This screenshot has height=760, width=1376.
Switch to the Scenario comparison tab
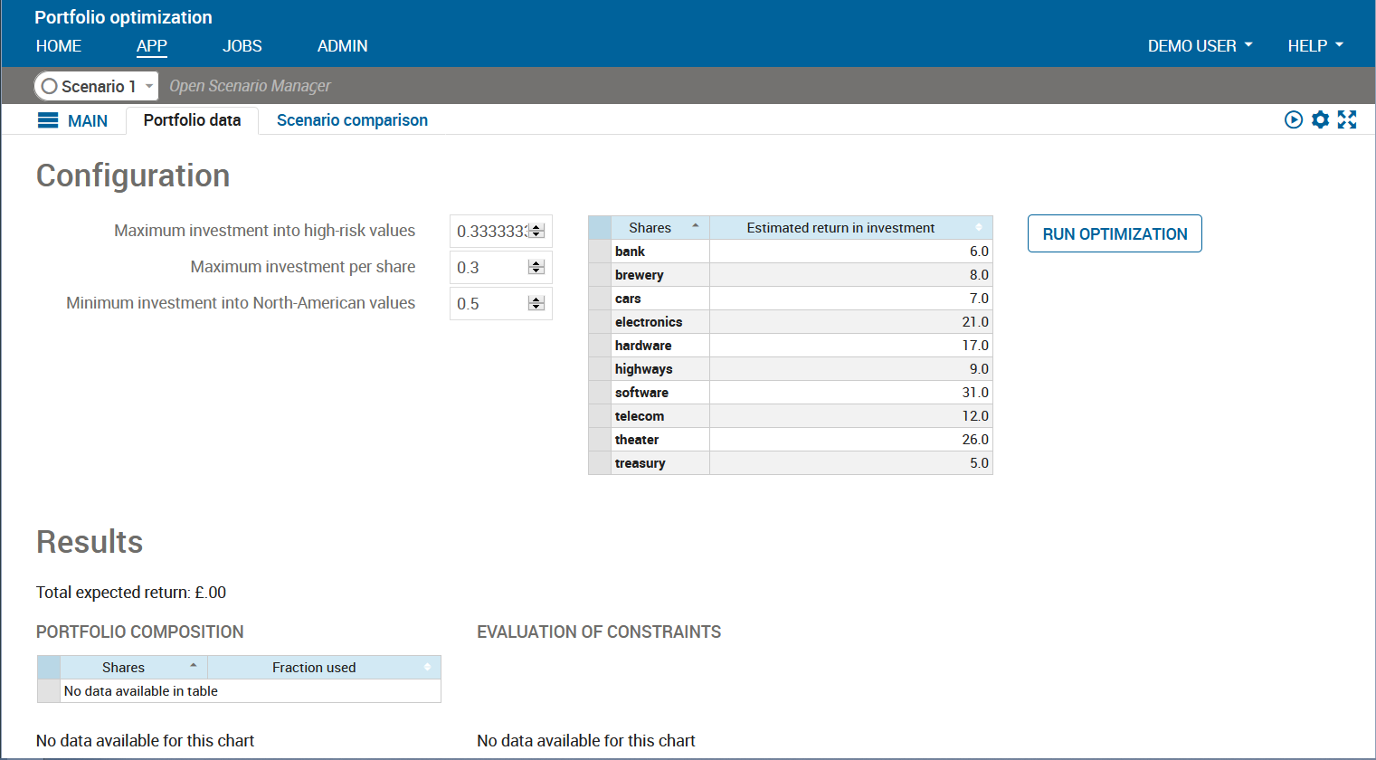pos(352,120)
